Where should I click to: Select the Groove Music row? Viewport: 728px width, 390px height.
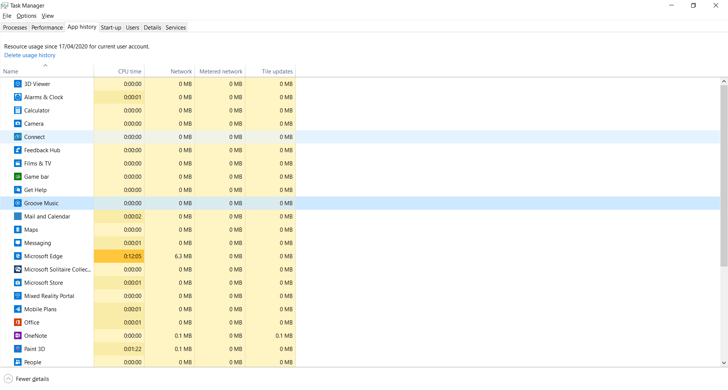41,203
